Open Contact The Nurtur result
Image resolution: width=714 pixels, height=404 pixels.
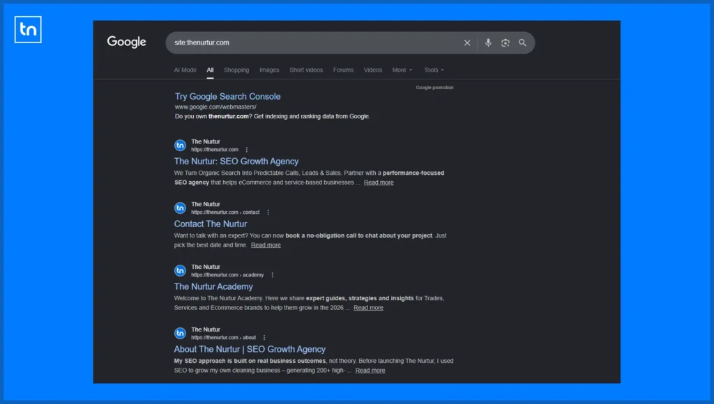pyautogui.click(x=211, y=224)
